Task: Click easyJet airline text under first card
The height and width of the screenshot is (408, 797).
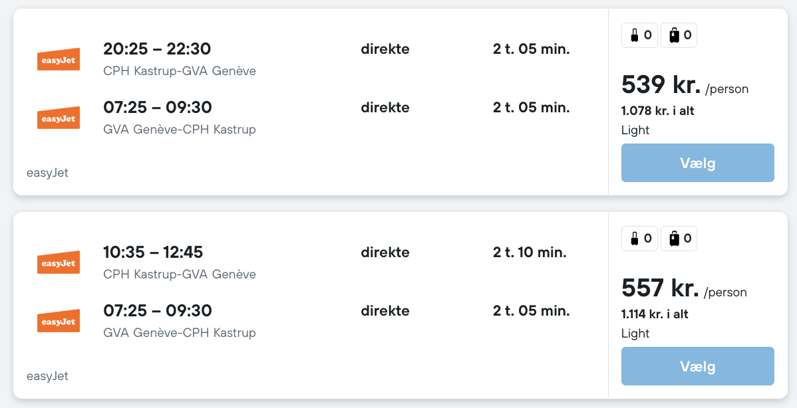Action: point(47,173)
